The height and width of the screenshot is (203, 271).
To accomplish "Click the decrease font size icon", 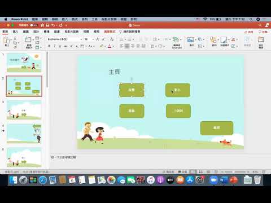I will (x=103, y=39).
